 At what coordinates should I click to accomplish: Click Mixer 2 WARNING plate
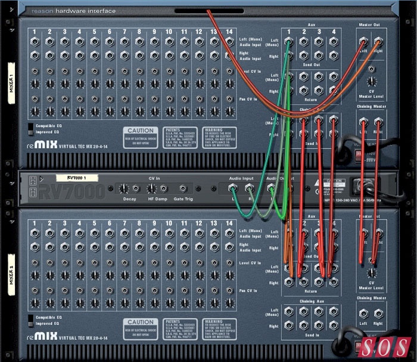pyautogui.click(x=219, y=329)
